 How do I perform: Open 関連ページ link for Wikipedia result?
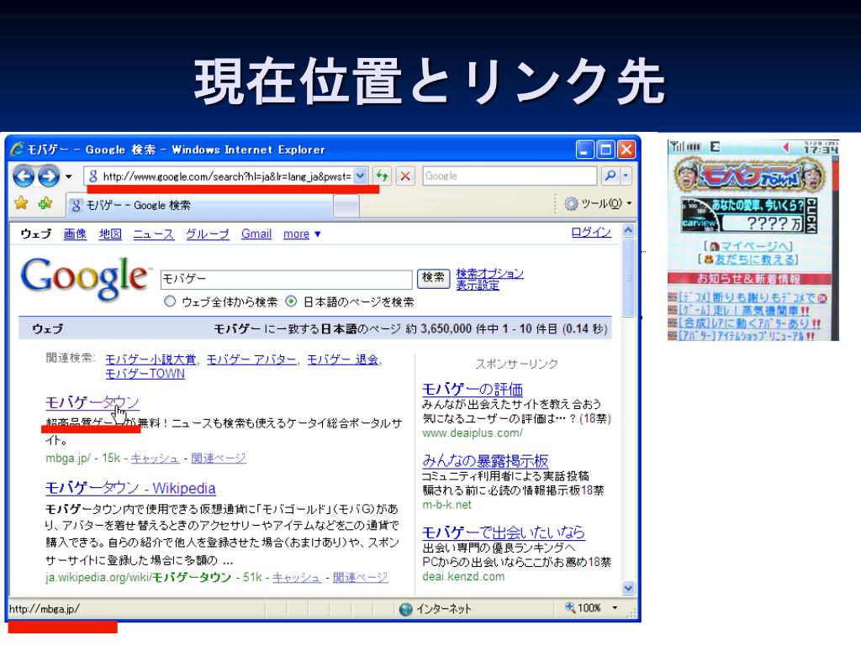tap(360, 578)
